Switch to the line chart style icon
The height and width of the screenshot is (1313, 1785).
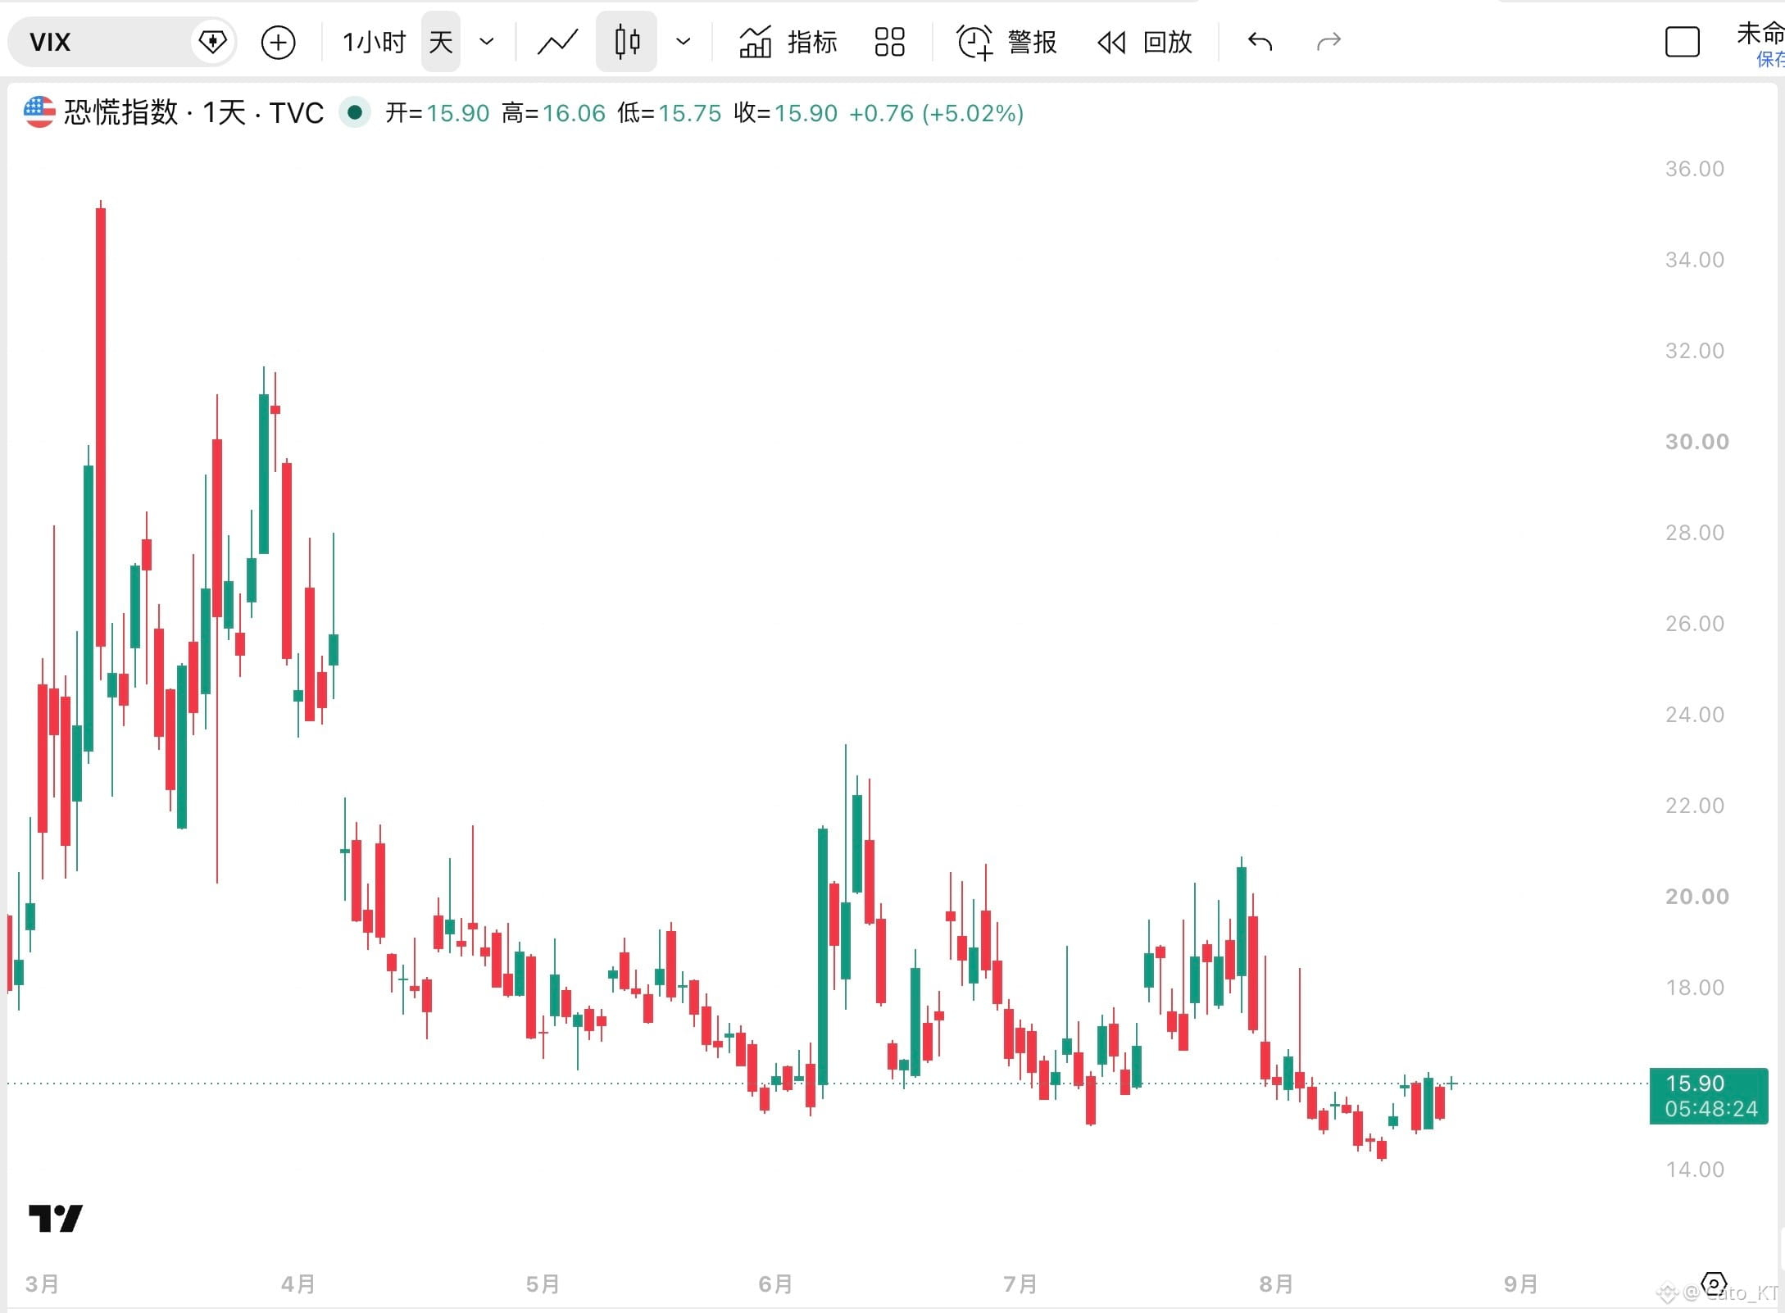tap(557, 42)
